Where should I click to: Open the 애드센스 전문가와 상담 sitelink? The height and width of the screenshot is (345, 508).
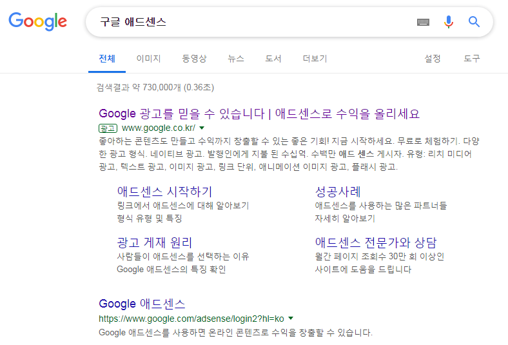click(x=376, y=242)
